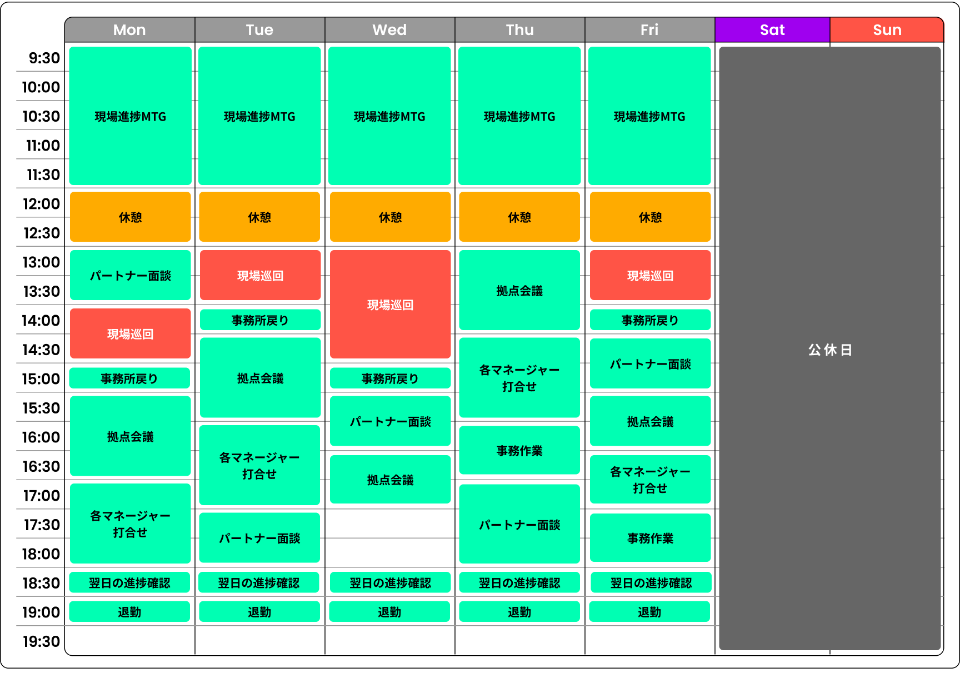The image size is (960, 673).
Task: Open Thursday's 現場進捗MTG block
Action: [x=519, y=116]
